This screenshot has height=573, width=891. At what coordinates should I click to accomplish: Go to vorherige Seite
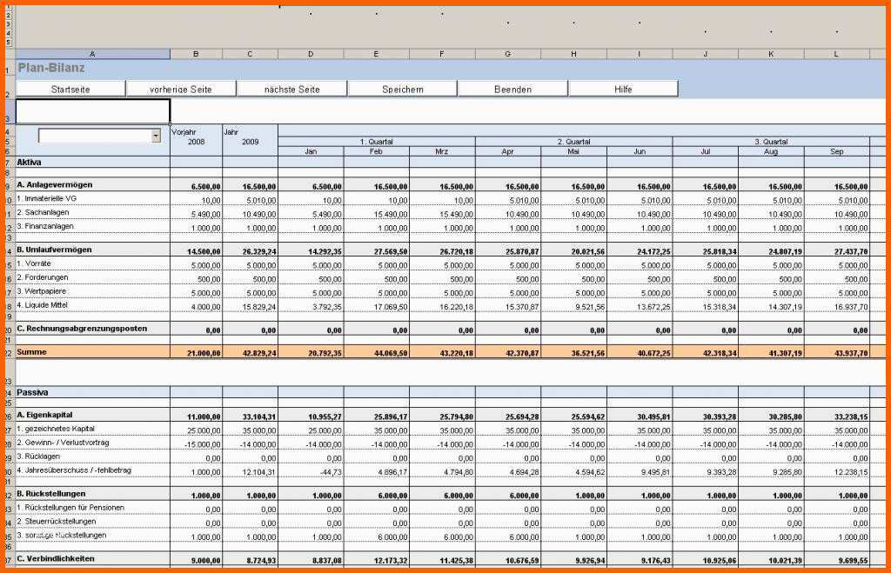pyautogui.click(x=181, y=89)
